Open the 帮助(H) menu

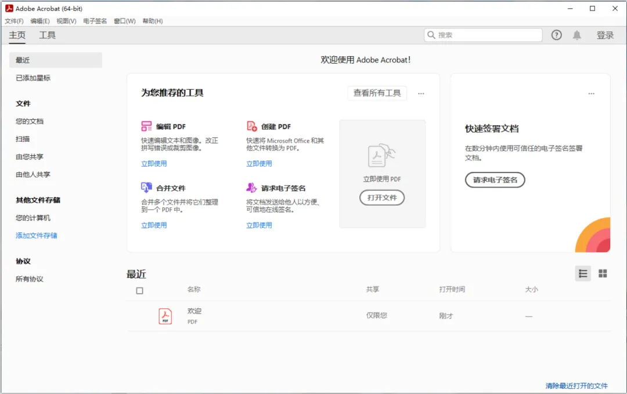click(x=153, y=21)
